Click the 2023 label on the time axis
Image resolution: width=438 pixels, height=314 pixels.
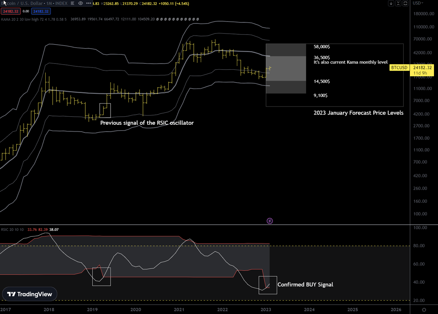[266, 309]
